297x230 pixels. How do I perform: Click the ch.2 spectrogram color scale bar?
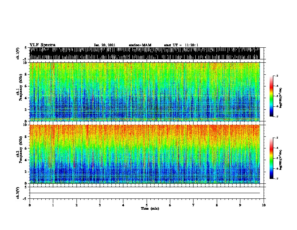(x=271, y=158)
